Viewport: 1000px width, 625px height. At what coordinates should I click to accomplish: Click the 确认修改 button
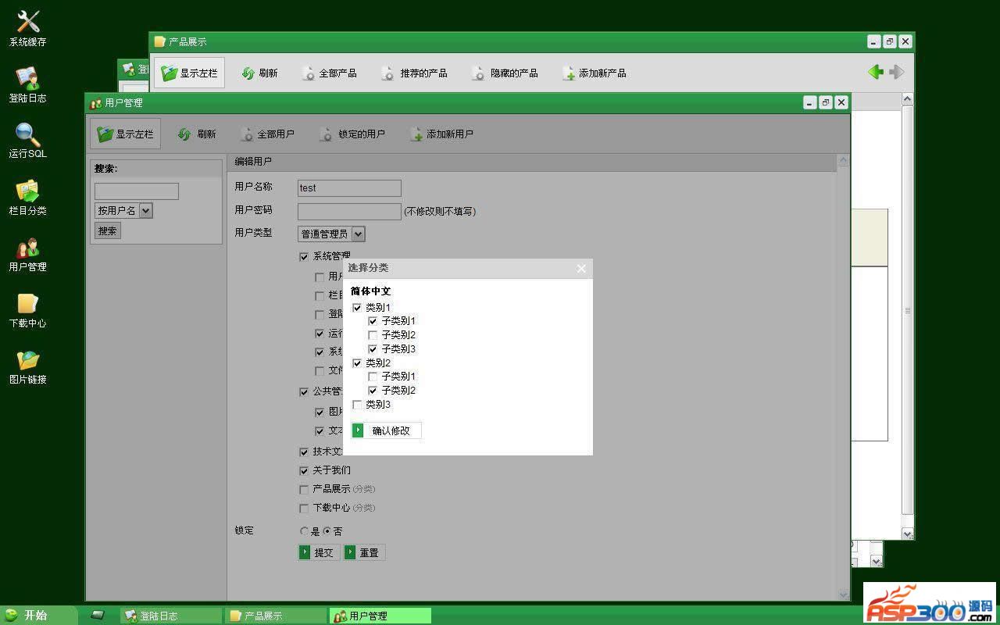pyautogui.click(x=387, y=430)
